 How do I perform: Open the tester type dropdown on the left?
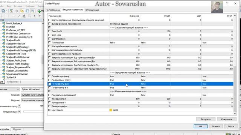9,89
